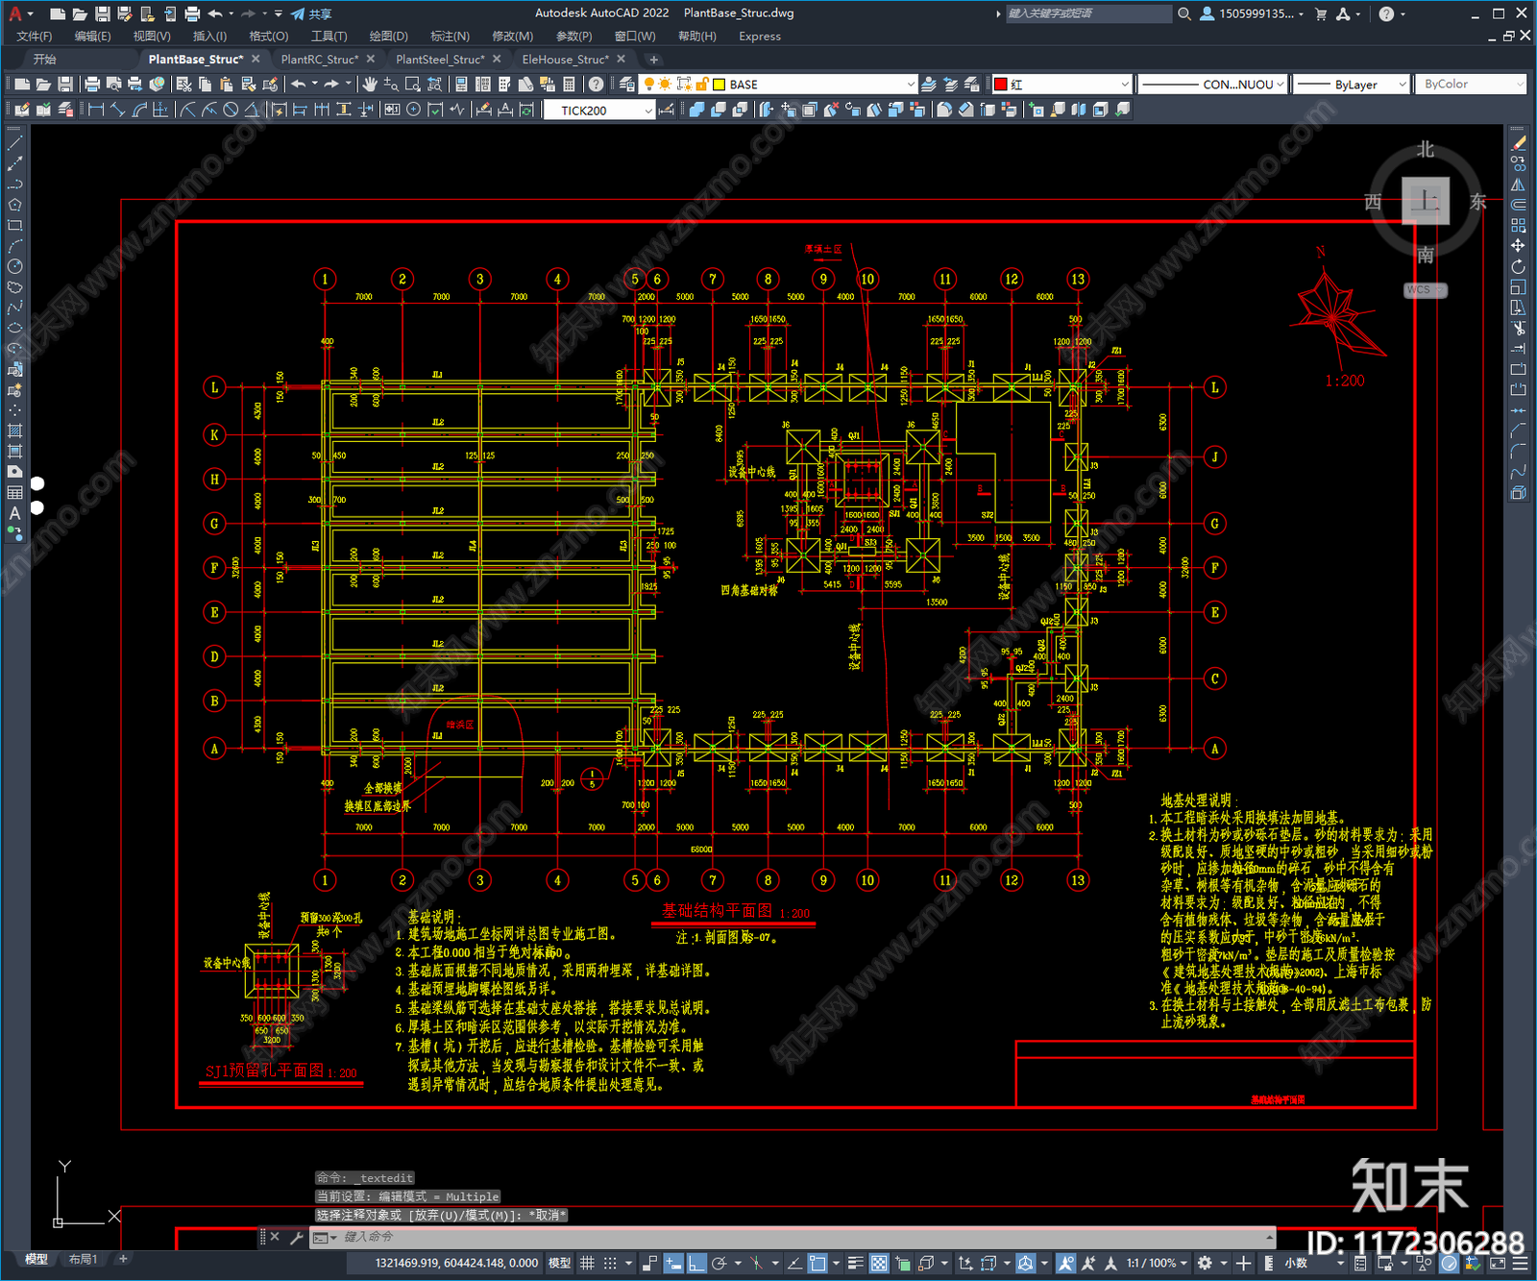Click the Array tool in right toolbar
Viewport: 1537px width, 1281px height.
(x=1518, y=225)
